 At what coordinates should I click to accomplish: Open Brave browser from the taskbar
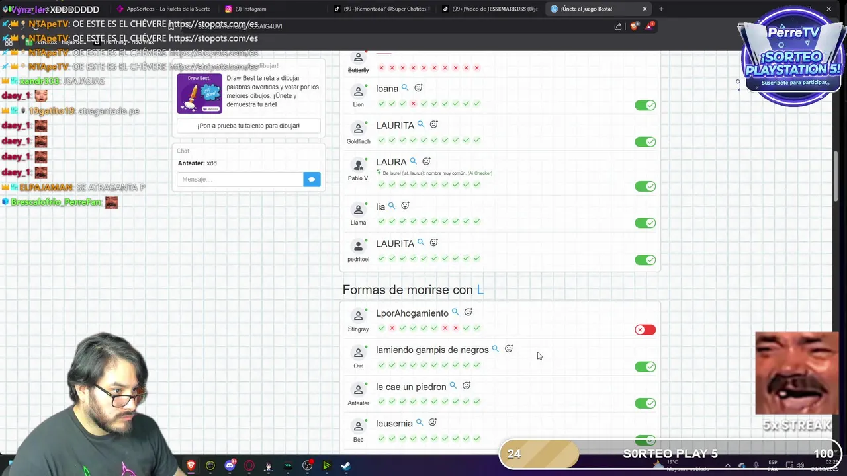pos(191,465)
